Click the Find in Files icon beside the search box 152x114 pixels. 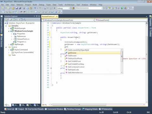point(73,8)
